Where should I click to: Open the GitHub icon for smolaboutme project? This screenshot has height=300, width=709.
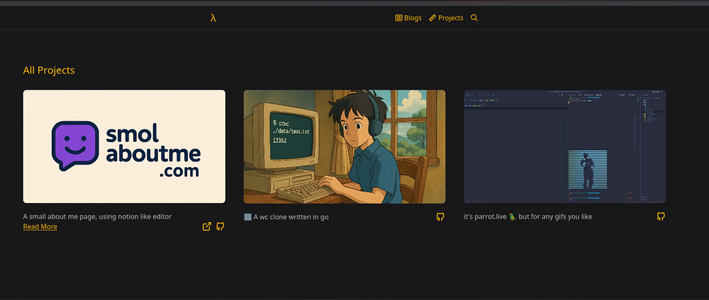coord(220,226)
